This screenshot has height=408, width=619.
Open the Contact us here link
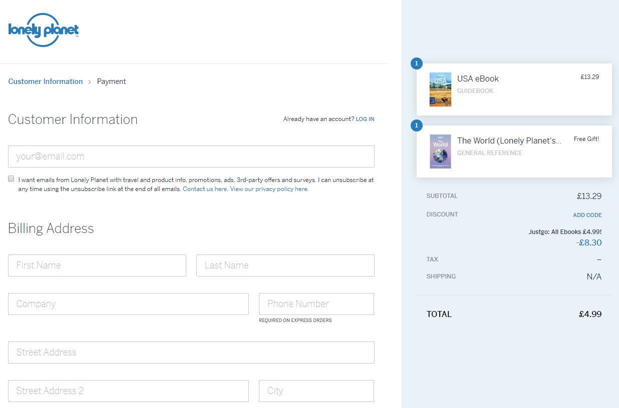(205, 189)
